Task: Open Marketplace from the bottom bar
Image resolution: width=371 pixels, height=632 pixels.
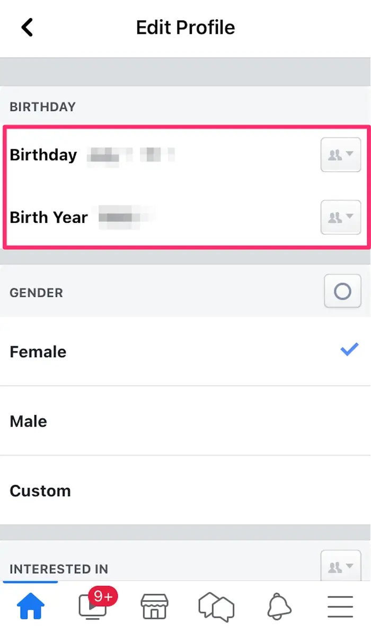Action: 154,607
